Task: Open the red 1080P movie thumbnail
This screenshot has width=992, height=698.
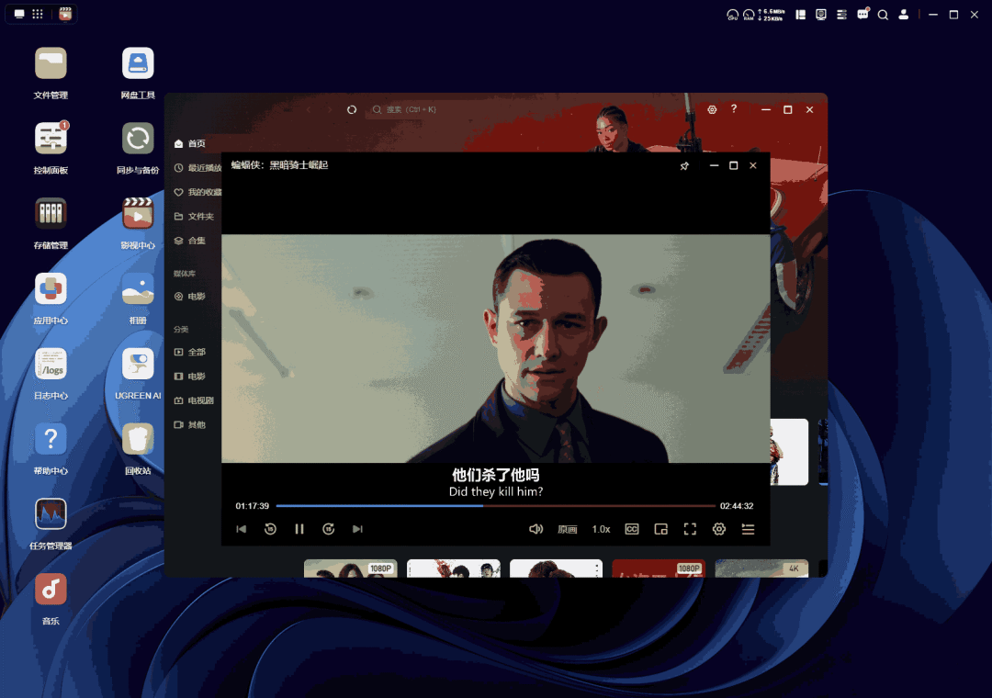Action: click(659, 569)
